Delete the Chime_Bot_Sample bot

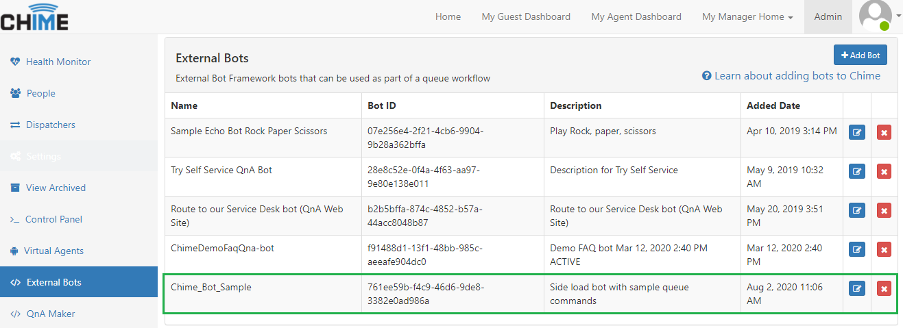884,288
